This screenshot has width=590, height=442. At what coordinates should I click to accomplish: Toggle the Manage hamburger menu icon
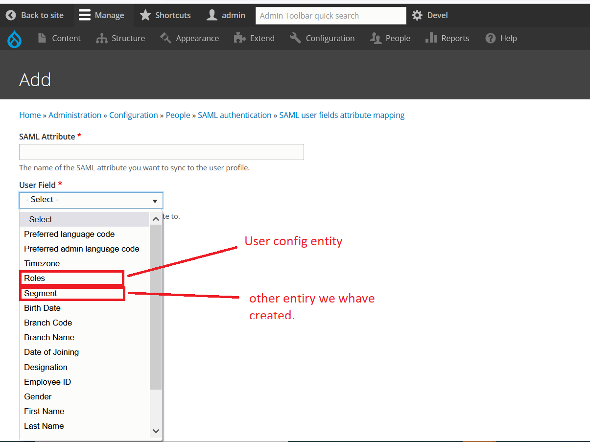85,16
